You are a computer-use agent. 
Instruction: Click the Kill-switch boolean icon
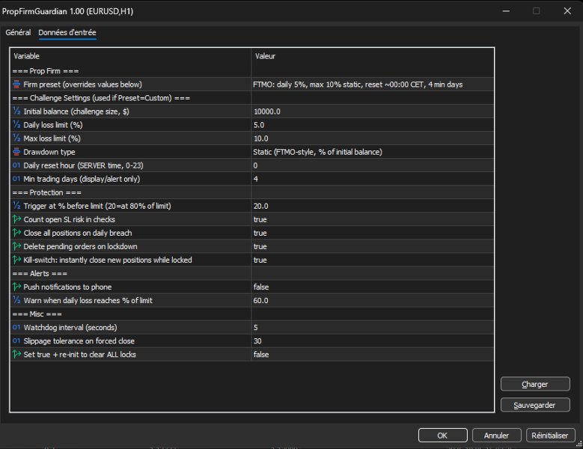click(x=16, y=260)
